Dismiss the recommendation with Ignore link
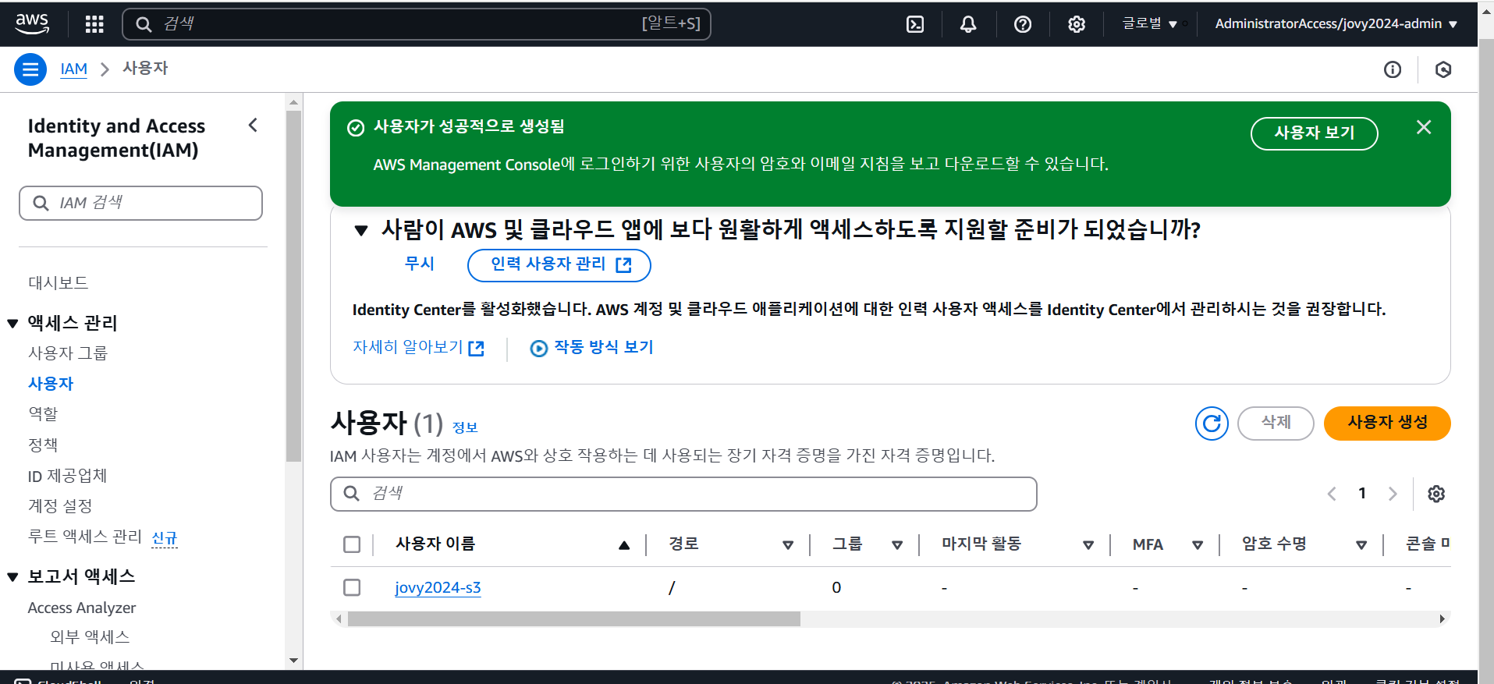Screen dimensions: 1494x684 pos(420,264)
